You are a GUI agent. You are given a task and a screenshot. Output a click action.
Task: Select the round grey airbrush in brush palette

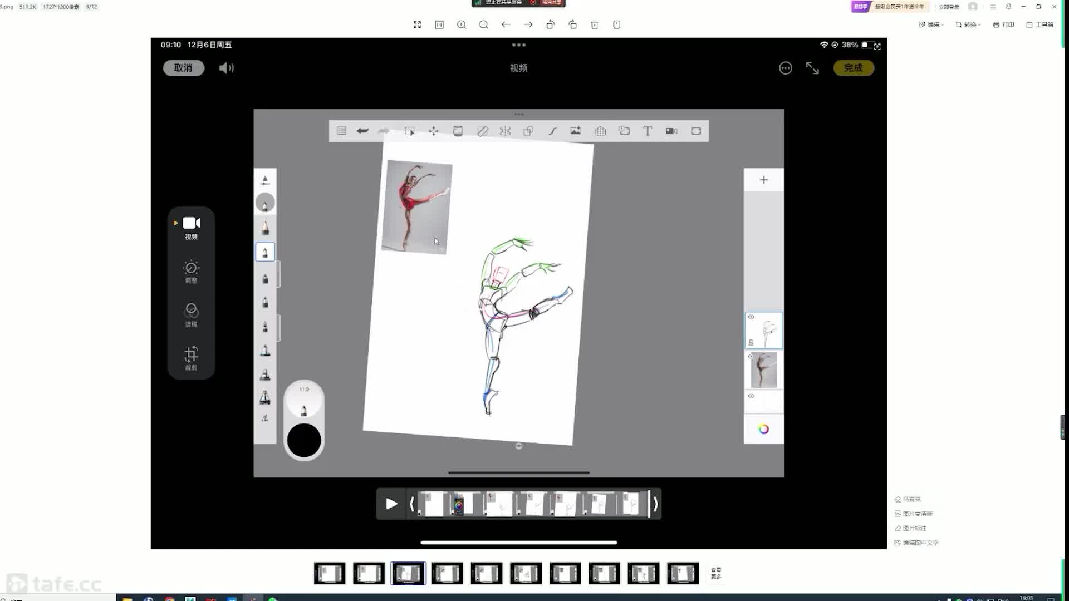265,203
